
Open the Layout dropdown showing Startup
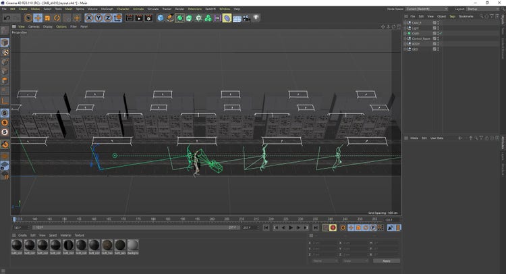coord(482,9)
